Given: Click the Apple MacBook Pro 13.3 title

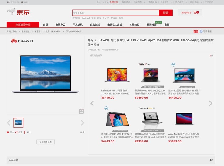Looking at the screenshot, I should pos(184,136).
